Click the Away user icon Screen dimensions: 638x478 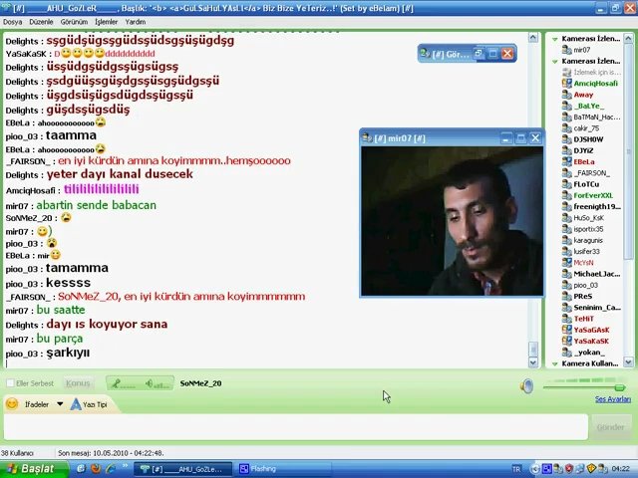pos(567,95)
